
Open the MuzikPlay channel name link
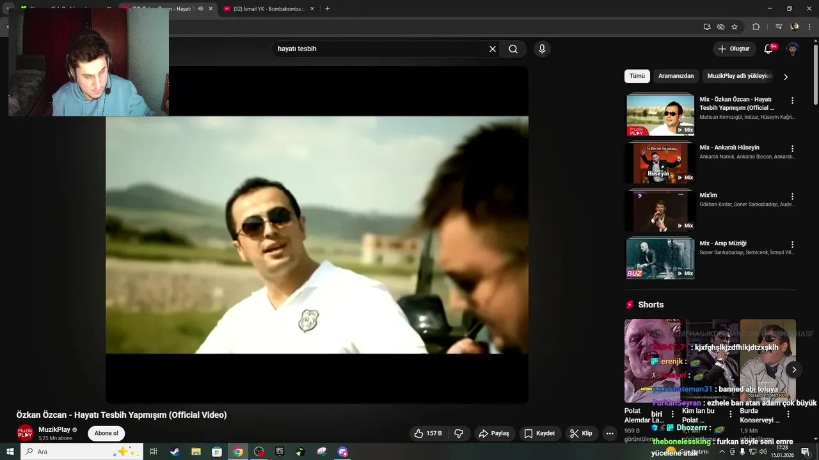click(54, 429)
